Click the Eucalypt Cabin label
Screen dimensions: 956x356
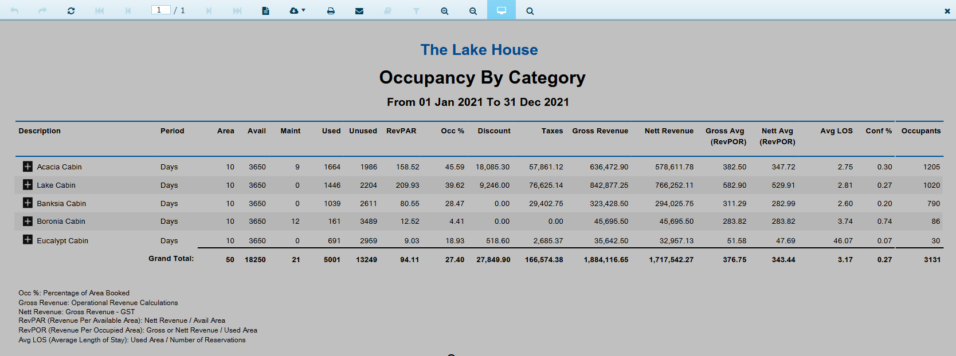[62, 241]
